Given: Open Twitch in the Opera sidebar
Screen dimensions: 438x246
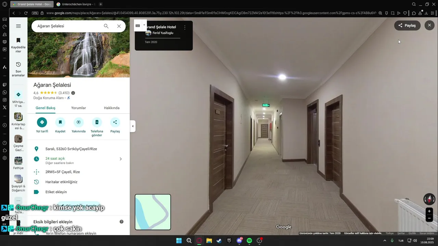Looking at the screenshot, I should click(x=4, y=85).
